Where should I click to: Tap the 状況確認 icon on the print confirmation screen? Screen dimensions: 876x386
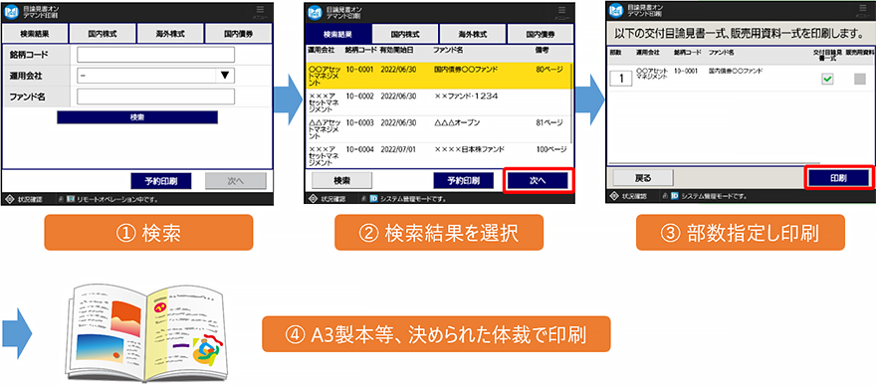[614, 196]
